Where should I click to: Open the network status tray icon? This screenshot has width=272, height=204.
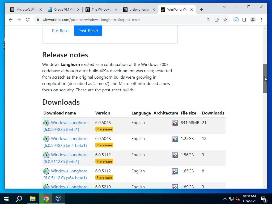pos(231,199)
